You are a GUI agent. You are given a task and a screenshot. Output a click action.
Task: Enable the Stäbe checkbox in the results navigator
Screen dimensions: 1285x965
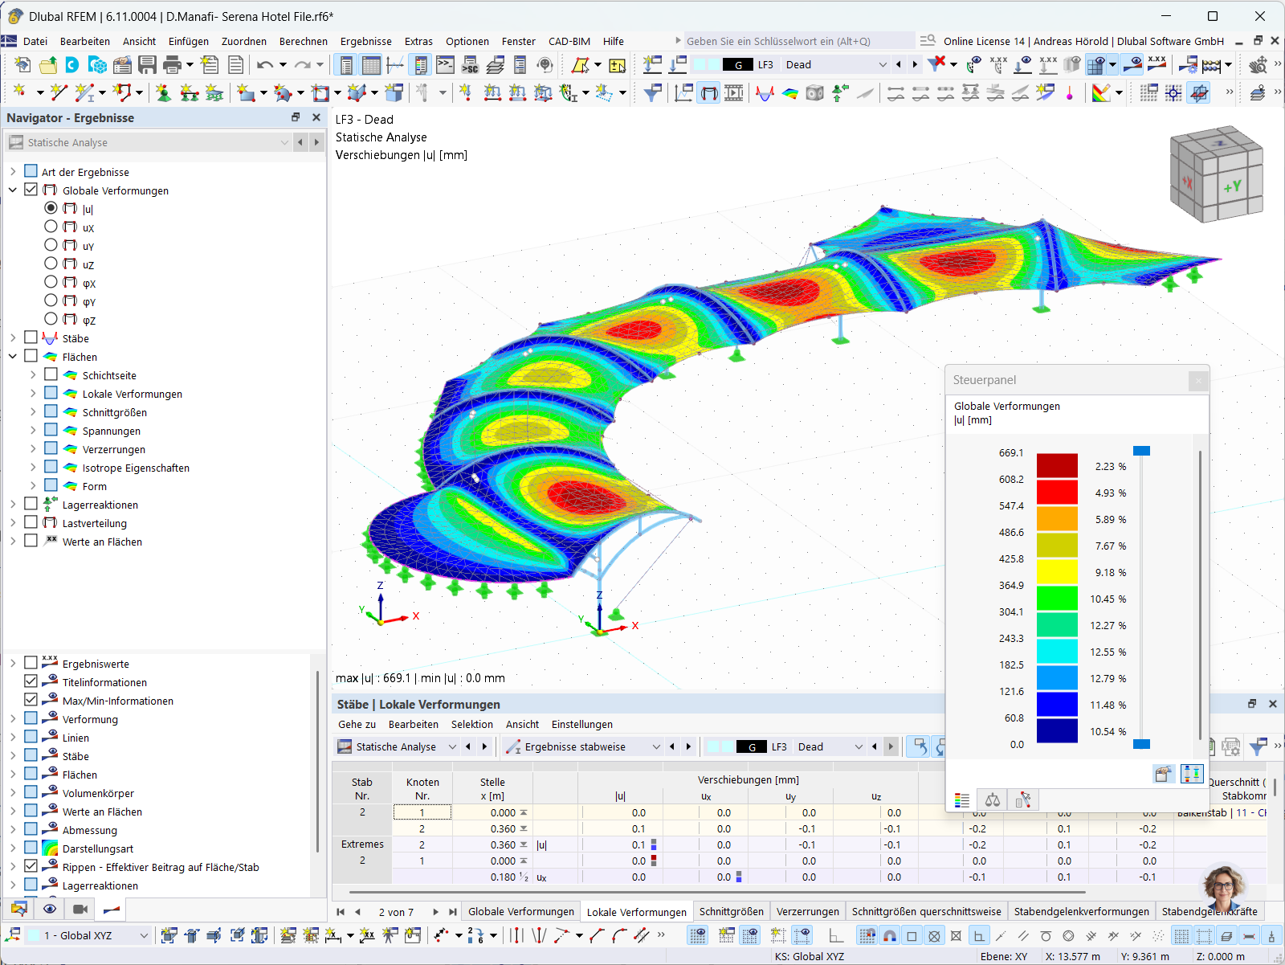pos(31,337)
